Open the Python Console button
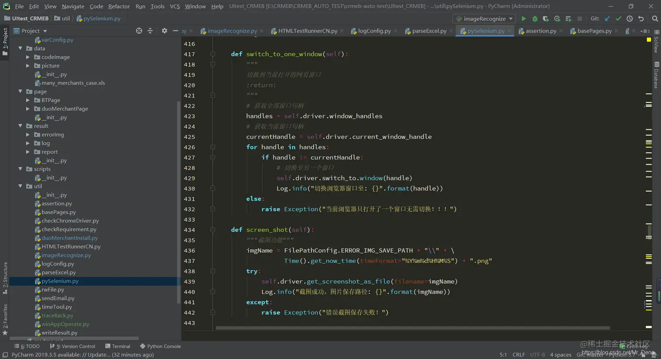This screenshot has width=661, height=359. tap(160, 346)
